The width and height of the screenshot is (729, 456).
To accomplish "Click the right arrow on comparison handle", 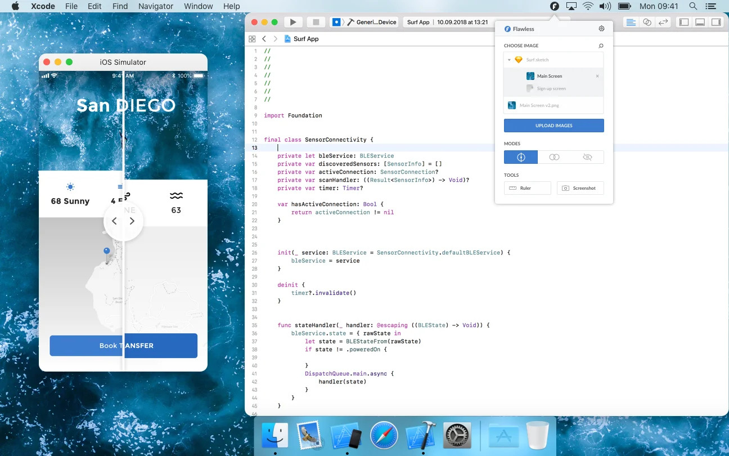I will [132, 221].
